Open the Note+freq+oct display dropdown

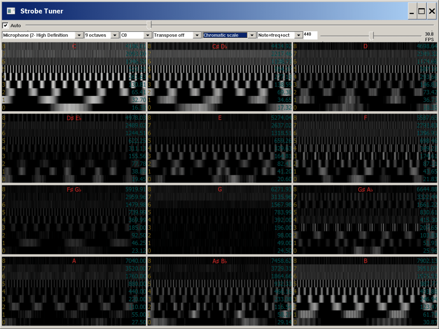click(298, 35)
